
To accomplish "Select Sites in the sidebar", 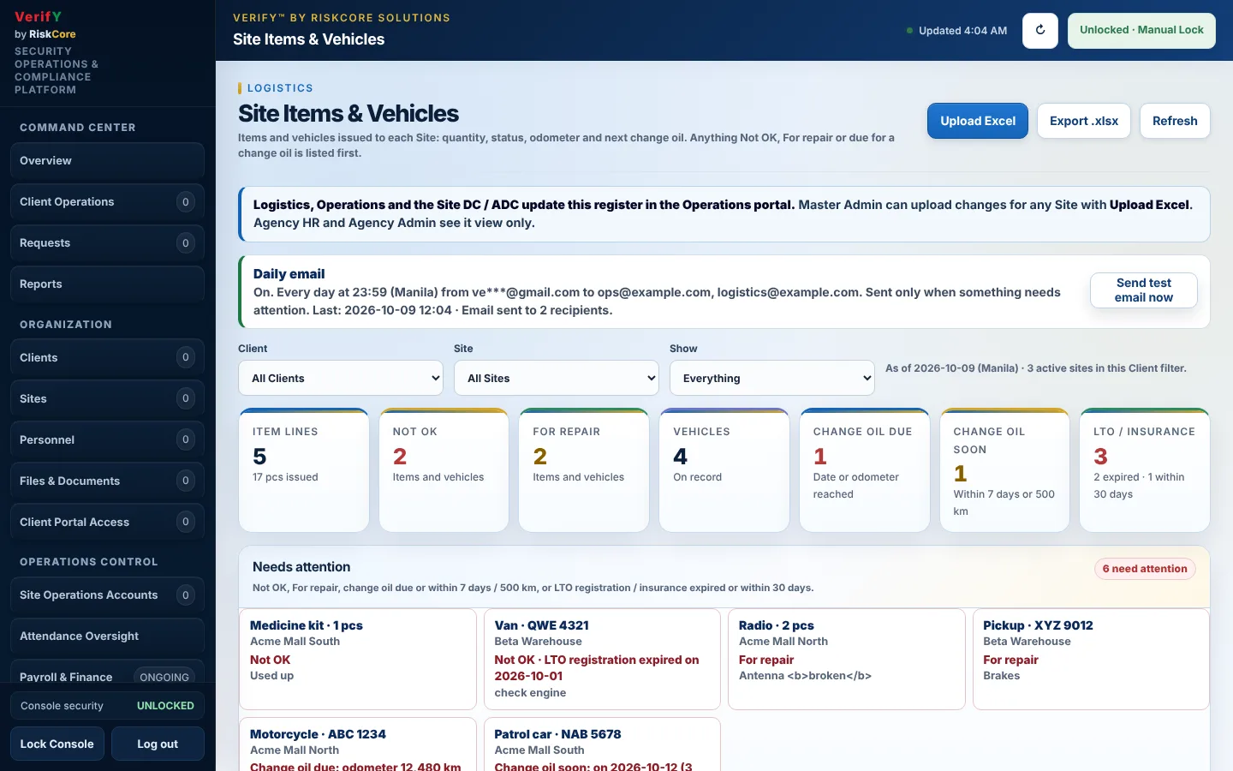I will 107,399.
